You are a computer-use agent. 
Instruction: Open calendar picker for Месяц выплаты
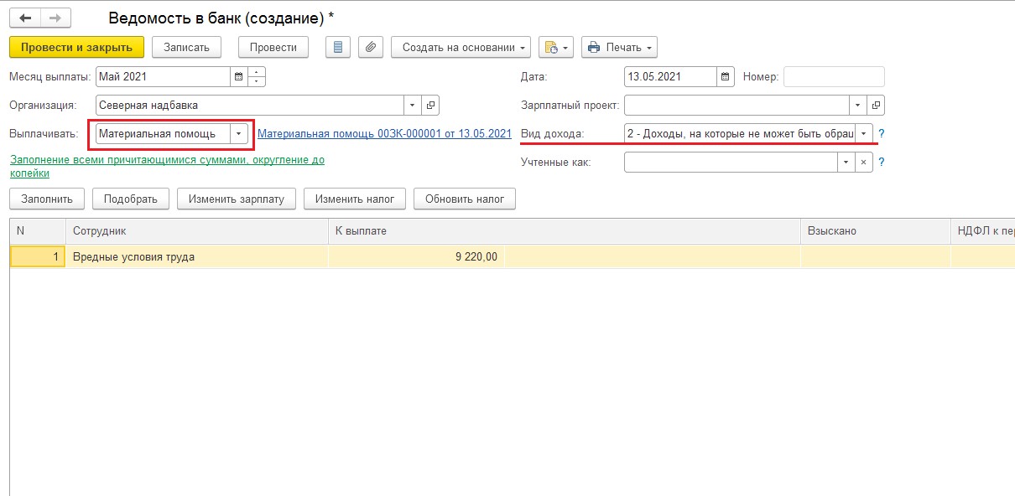239,77
